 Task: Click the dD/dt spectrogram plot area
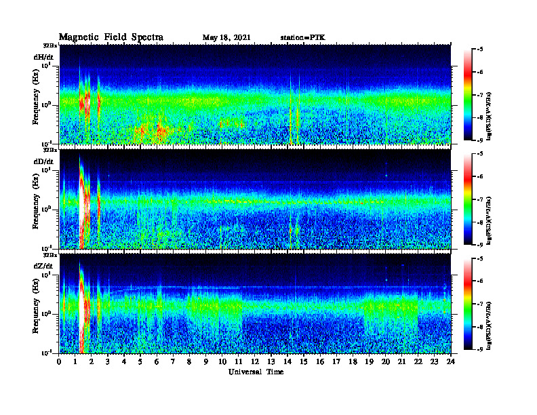coord(255,199)
